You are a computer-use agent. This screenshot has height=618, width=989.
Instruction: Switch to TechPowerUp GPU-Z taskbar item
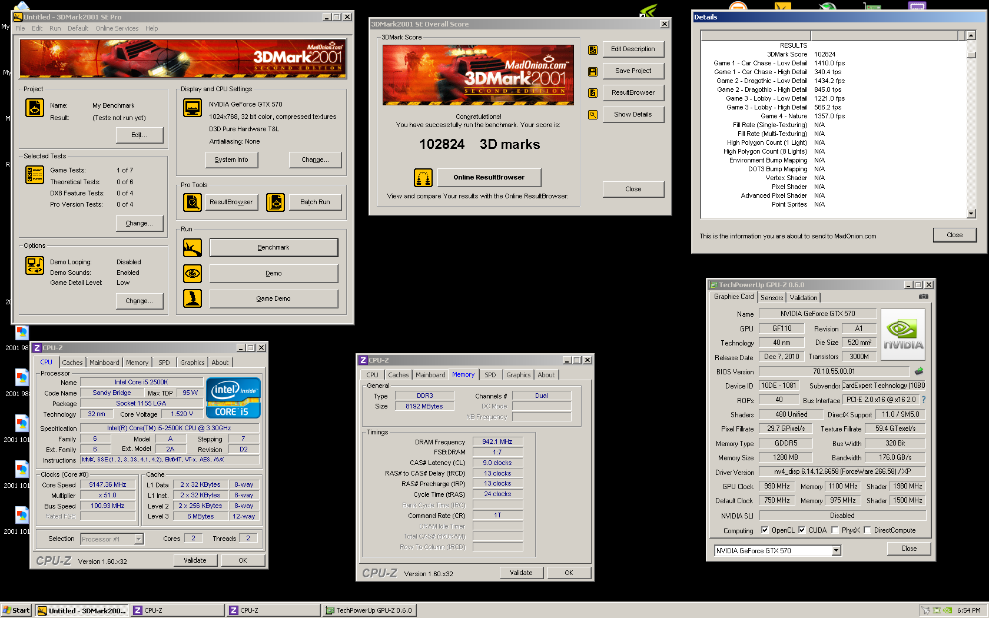pyautogui.click(x=369, y=610)
